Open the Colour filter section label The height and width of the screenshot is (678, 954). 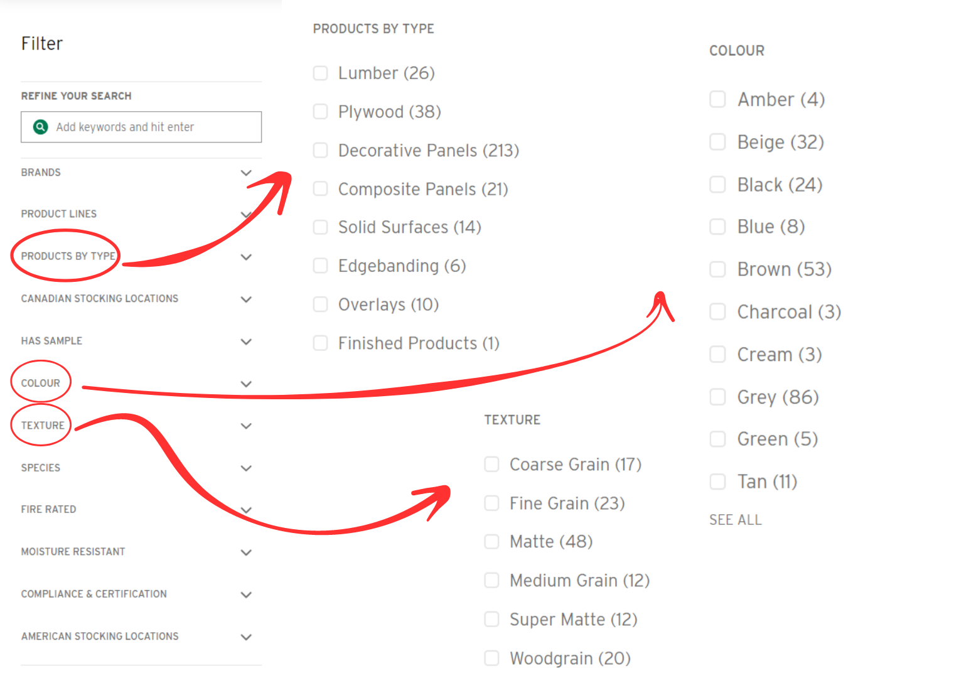pos(41,383)
